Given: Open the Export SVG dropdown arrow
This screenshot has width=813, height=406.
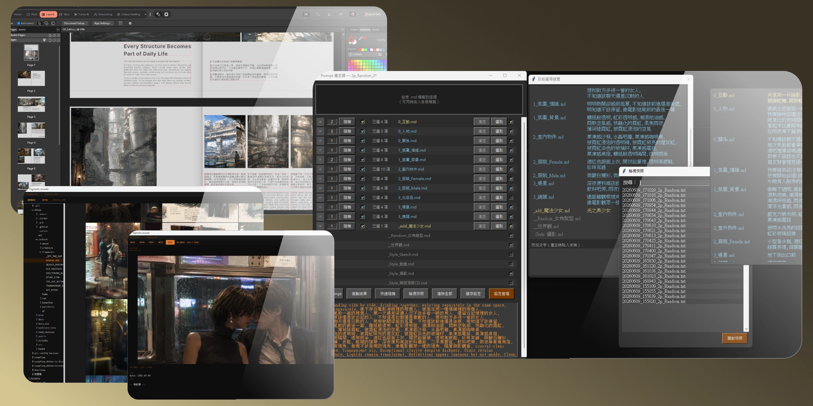Looking at the screenshot, I should (383, 15).
